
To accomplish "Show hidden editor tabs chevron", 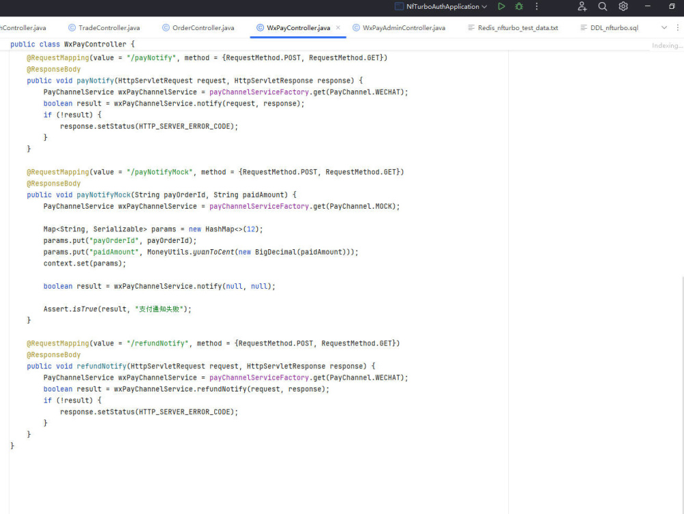I will click(664, 27).
